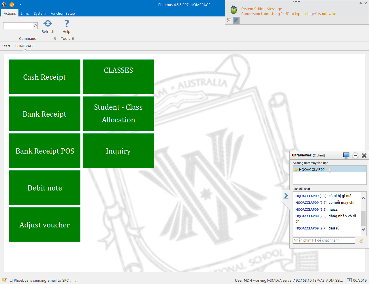The width and height of the screenshot is (369, 284).
Task: Click the UltraViewer chat message input field
Action: [x=324, y=240]
